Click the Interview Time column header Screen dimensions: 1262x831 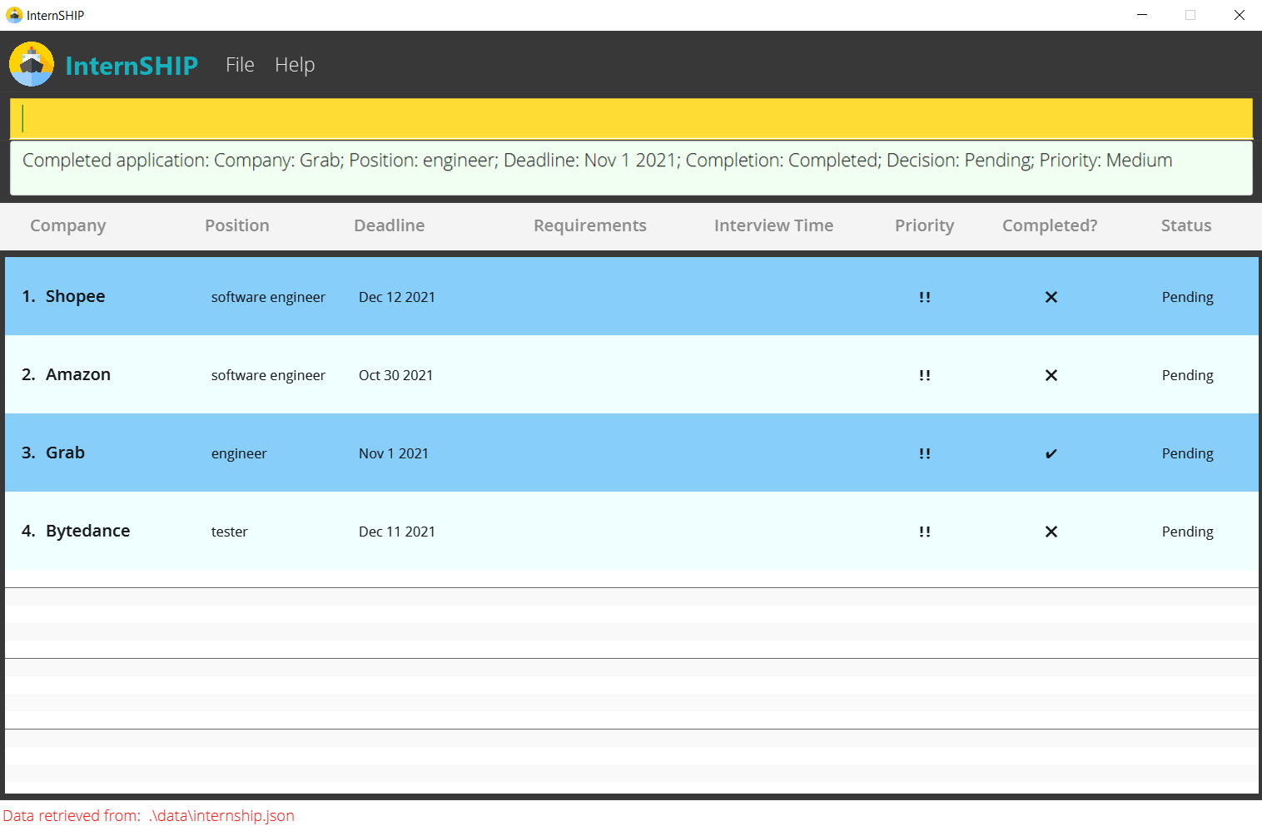point(774,225)
